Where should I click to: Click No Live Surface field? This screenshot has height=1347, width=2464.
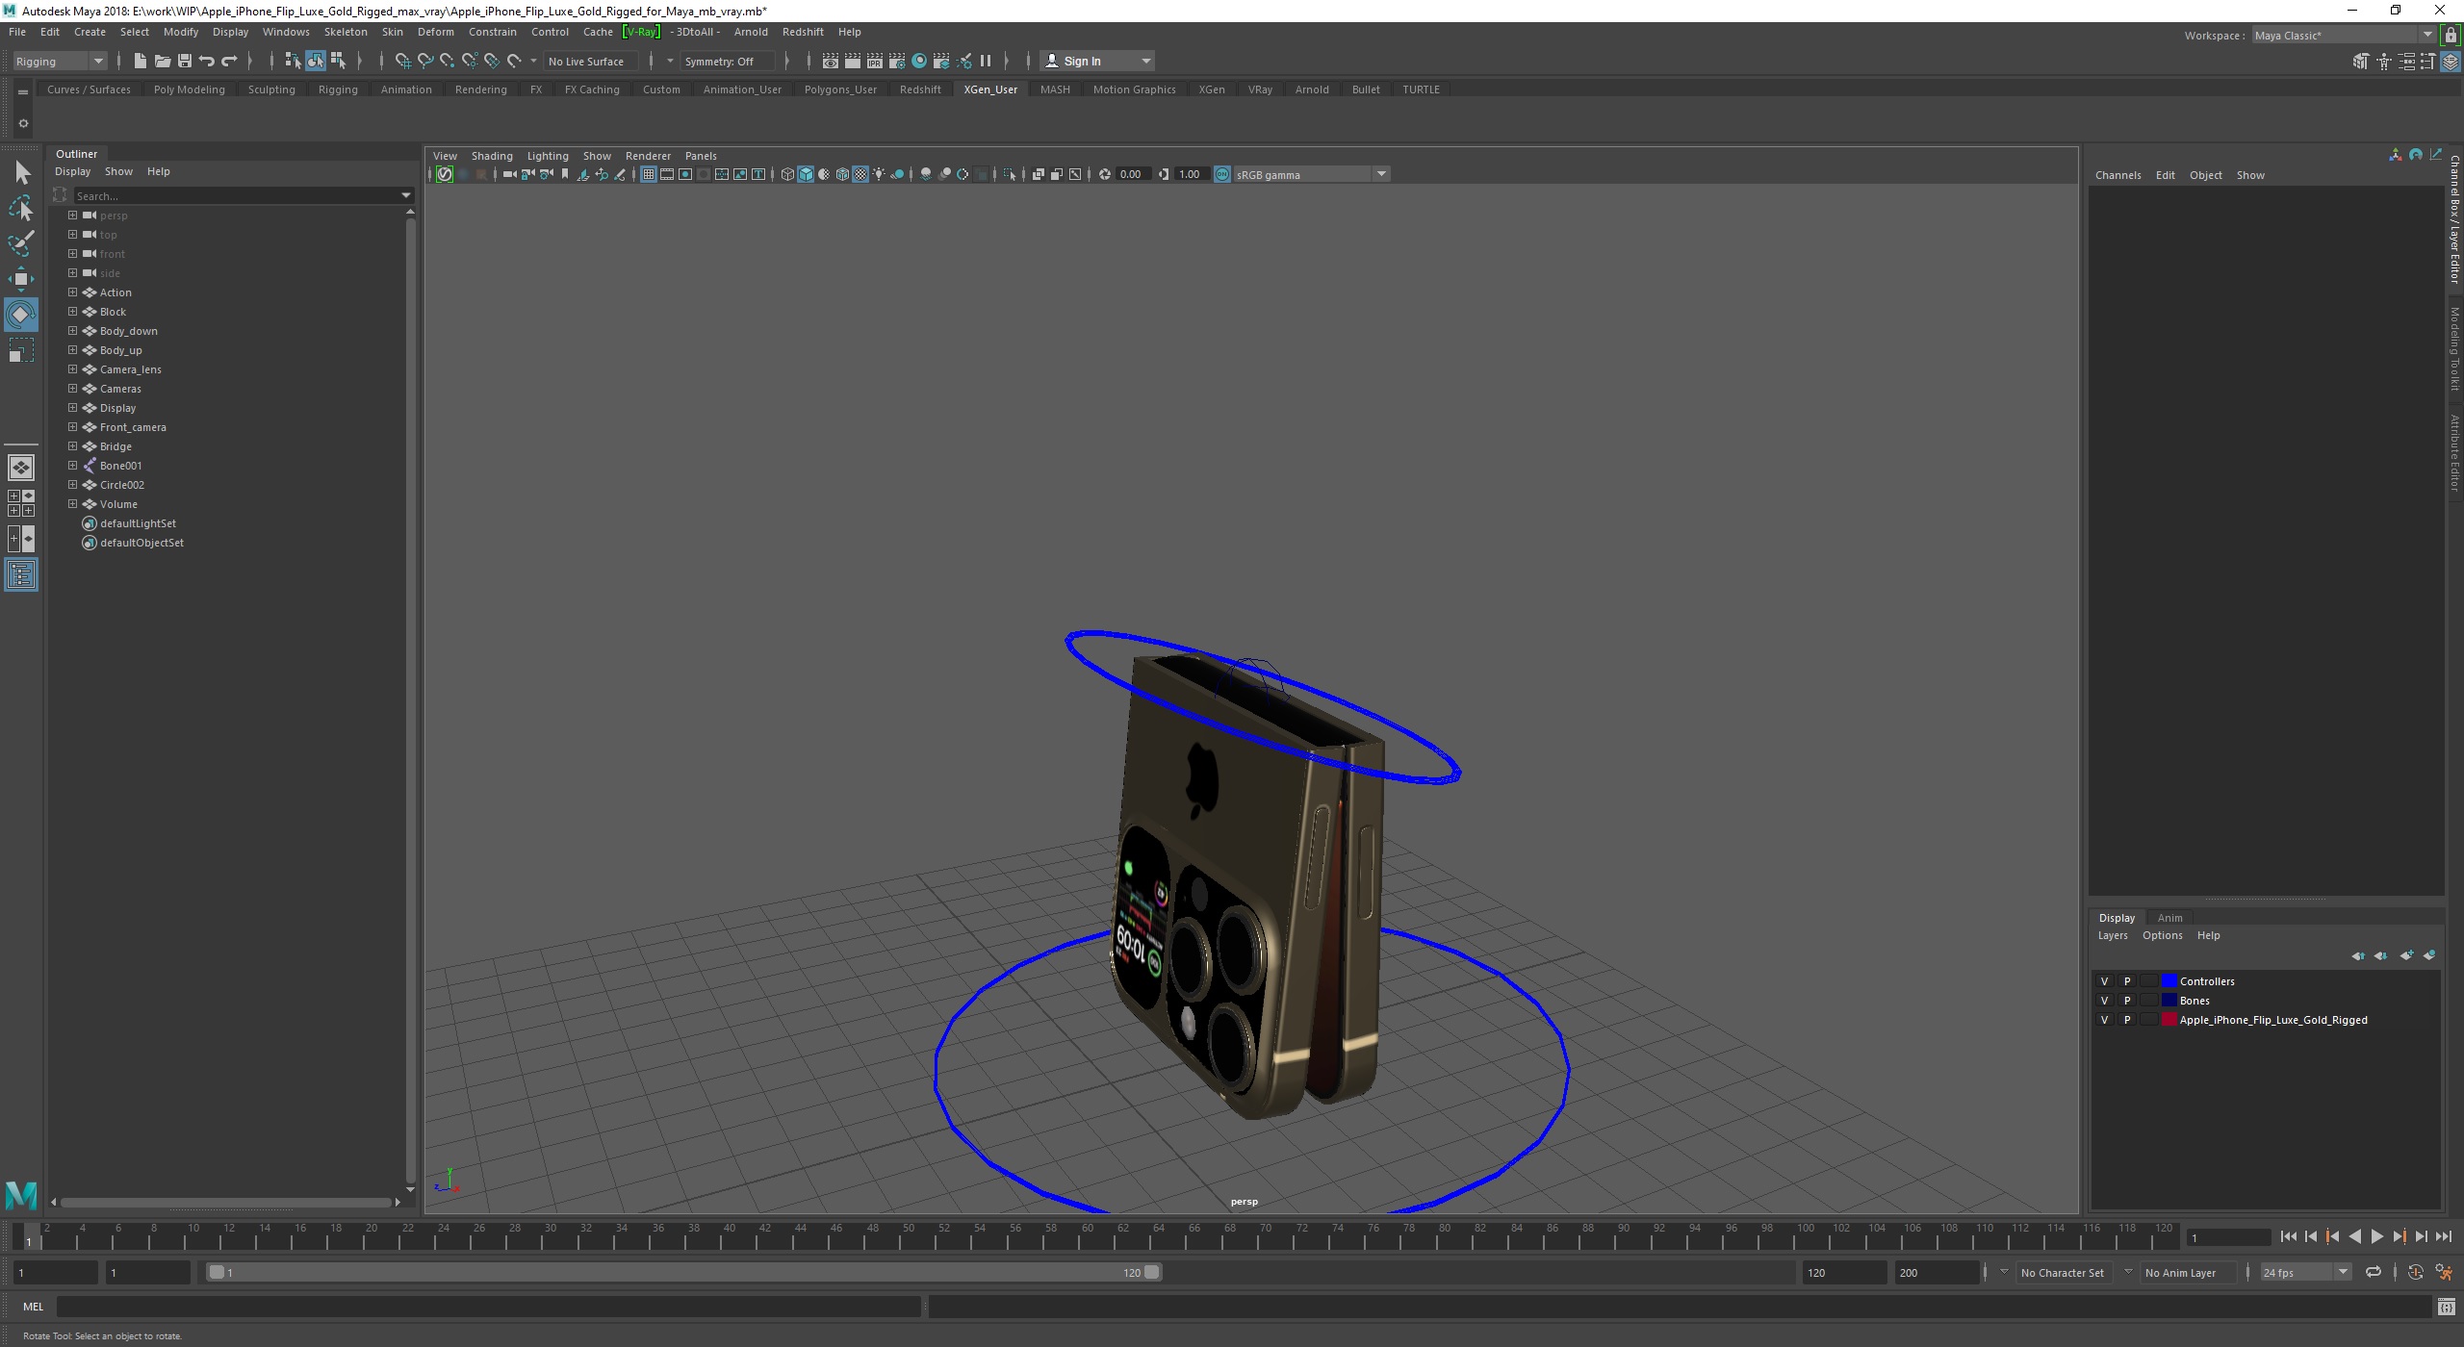591,61
